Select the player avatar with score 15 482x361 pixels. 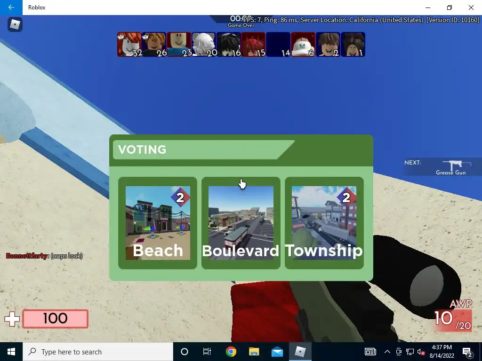point(254,45)
